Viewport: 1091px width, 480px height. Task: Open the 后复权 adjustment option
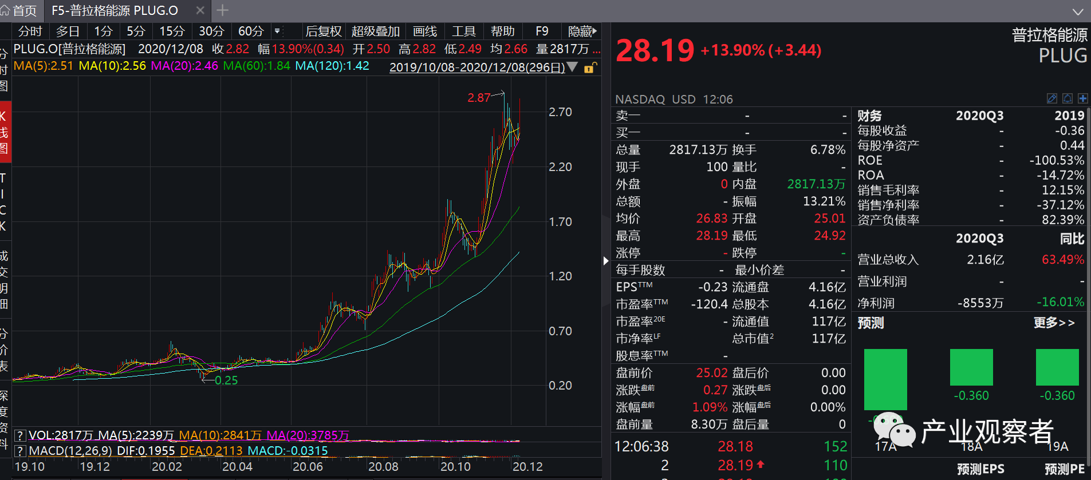pos(324,31)
